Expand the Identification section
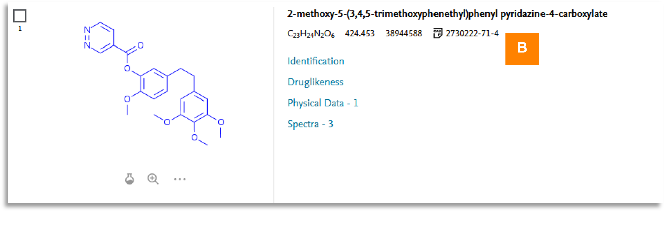The height and width of the screenshot is (225, 670). tap(316, 61)
